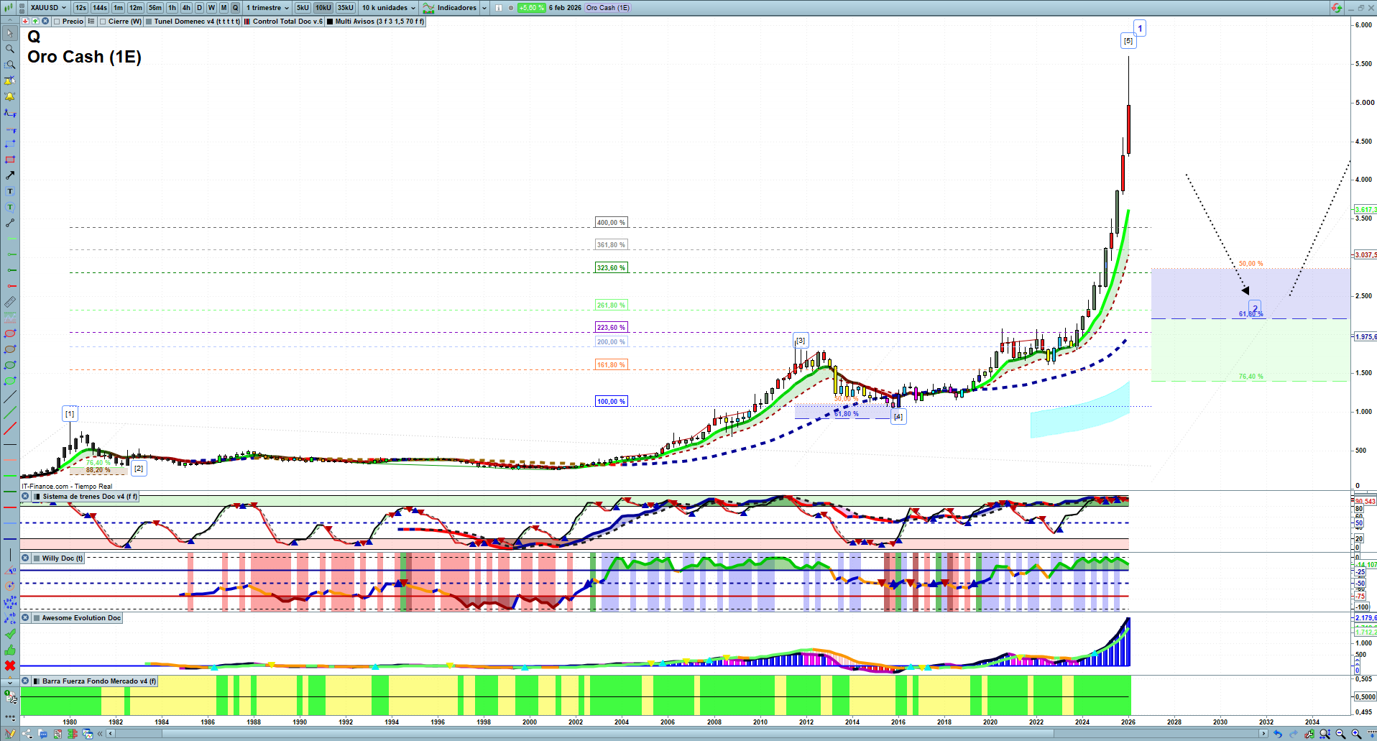Pick the red rectangle drawing tool
The width and height of the screenshot is (1377, 741).
(x=10, y=160)
